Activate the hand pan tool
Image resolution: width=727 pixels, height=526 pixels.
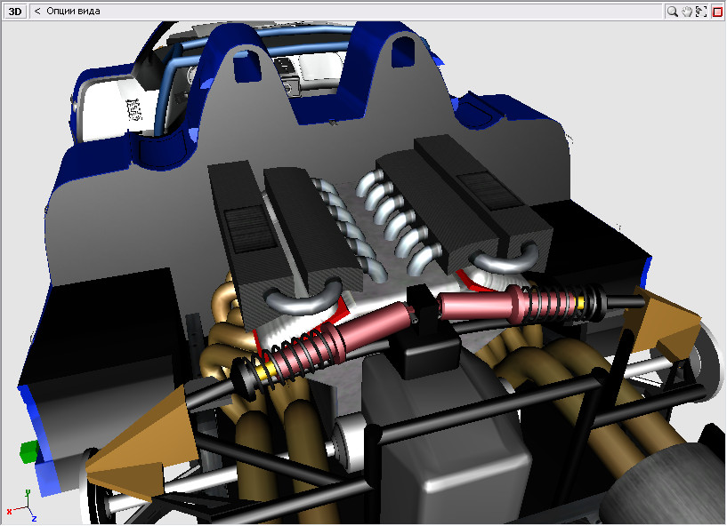point(687,12)
